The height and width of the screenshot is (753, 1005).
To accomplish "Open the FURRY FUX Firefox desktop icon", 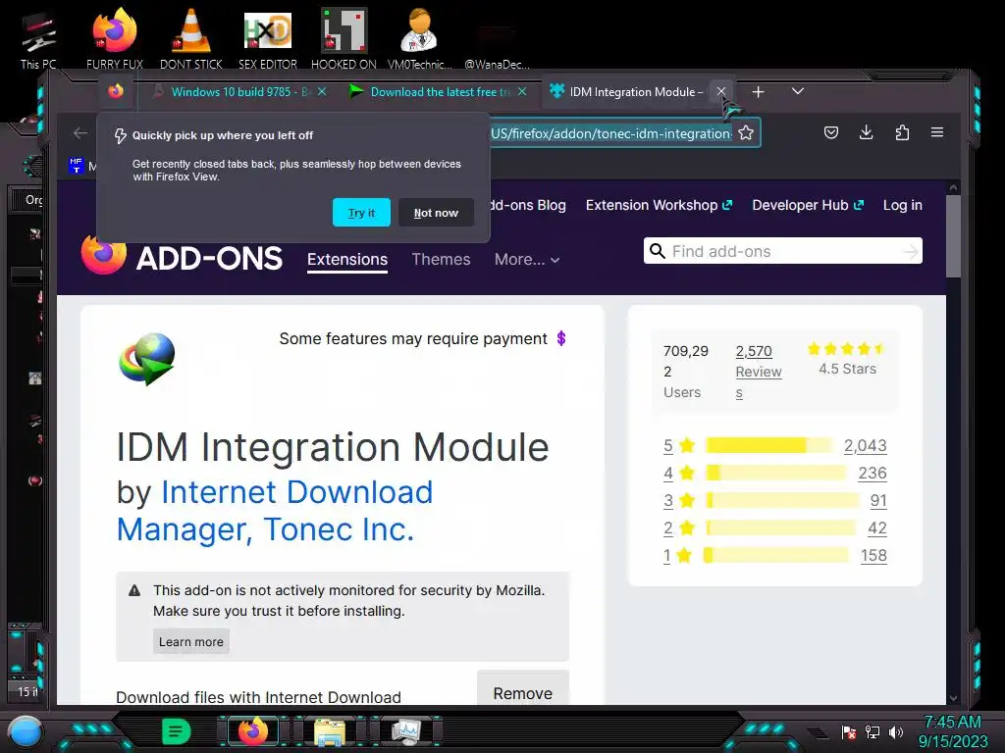I will click(115, 40).
